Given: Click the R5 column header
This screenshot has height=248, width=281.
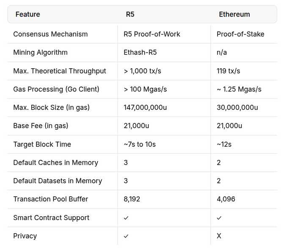Looking at the screenshot, I should click(x=130, y=14).
